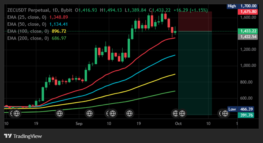
Task: Click the EMA 50 value 1,134.41
Action: click(58, 24)
